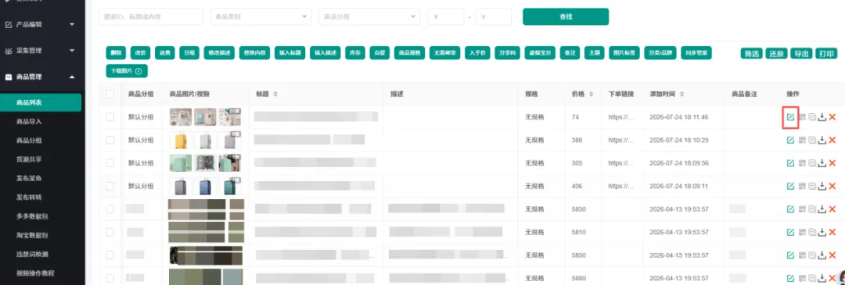Check the row priced 388
The image size is (845, 285).
click(x=110, y=141)
